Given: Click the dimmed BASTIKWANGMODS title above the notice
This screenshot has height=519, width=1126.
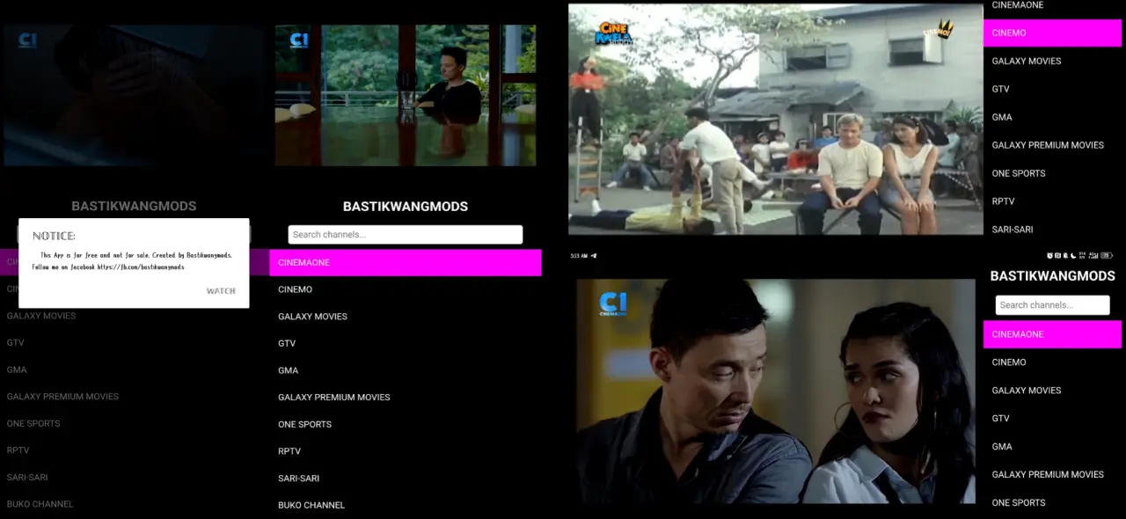Looking at the screenshot, I should (134, 206).
